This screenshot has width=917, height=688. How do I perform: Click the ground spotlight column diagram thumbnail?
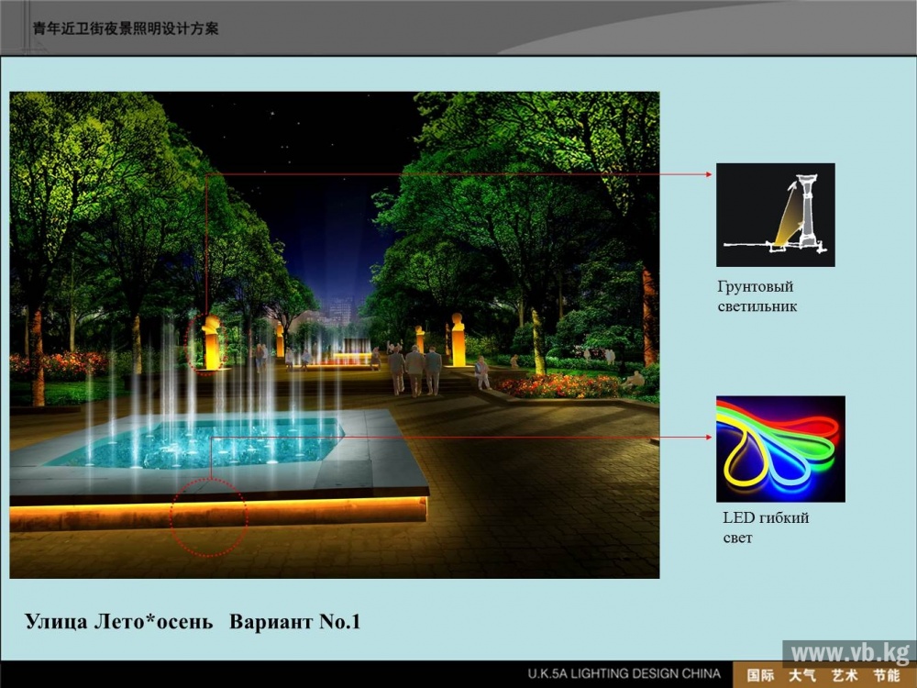pyautogui.click(x=776, y=215)
